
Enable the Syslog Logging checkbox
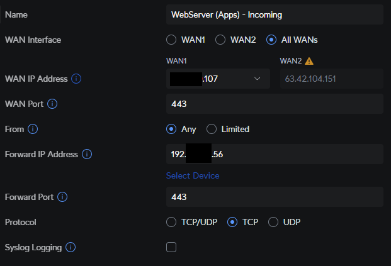click(x=171, y=247)
